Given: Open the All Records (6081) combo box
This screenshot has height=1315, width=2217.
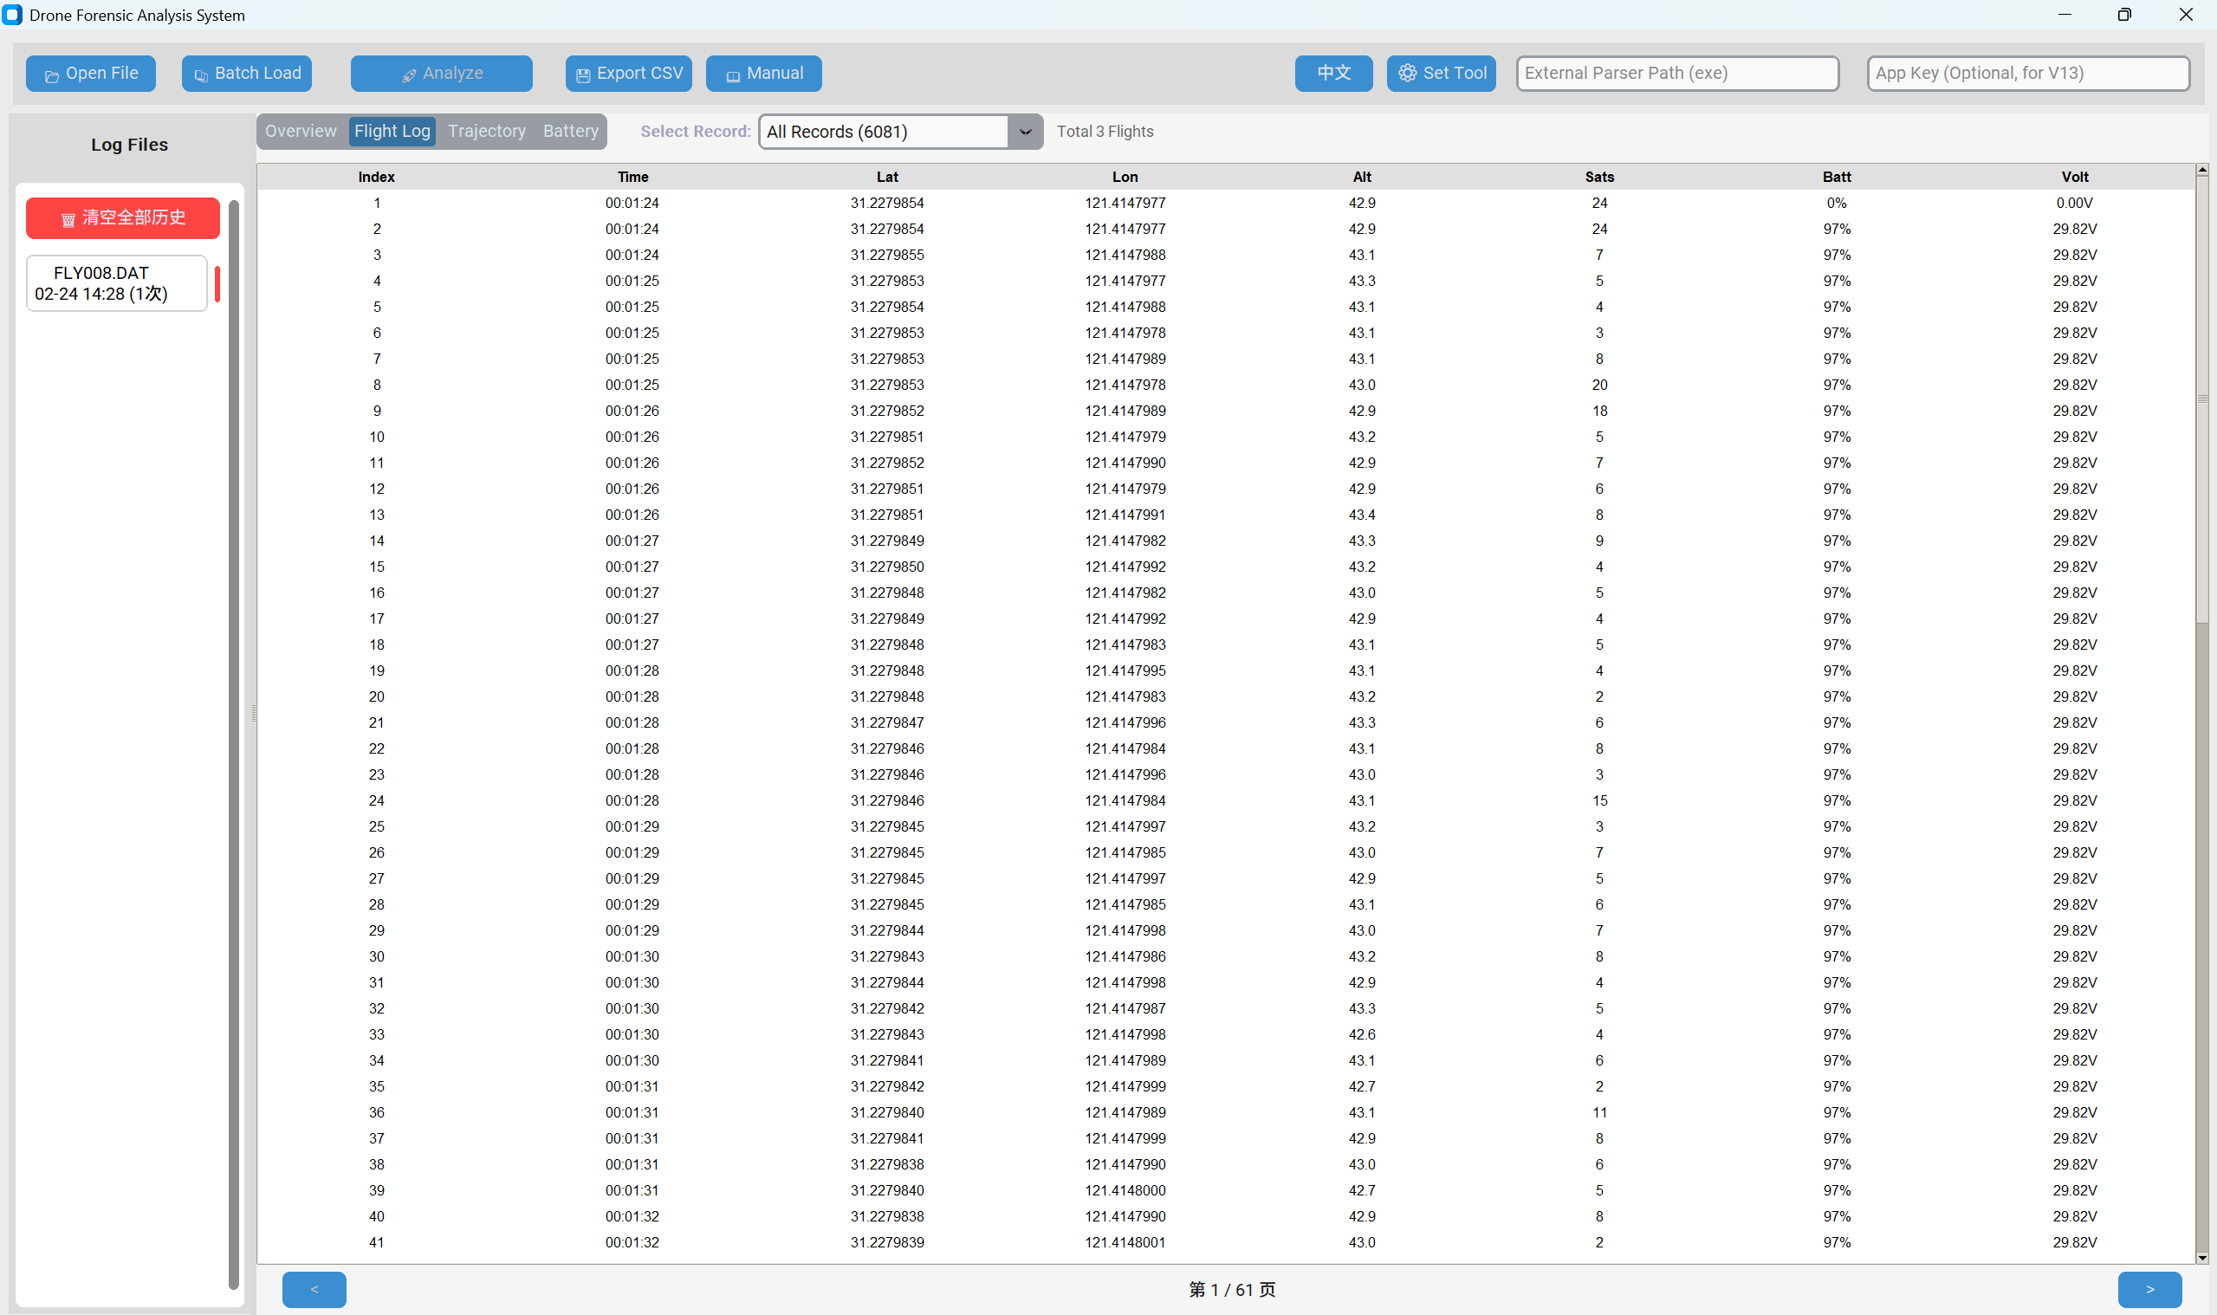Looking at the screenshot, I should pos(882,132).
